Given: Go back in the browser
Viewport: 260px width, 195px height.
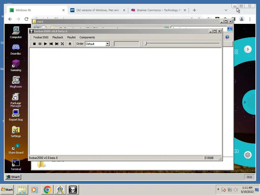Looking at the screenshot, I should click(x=10, y=19).
